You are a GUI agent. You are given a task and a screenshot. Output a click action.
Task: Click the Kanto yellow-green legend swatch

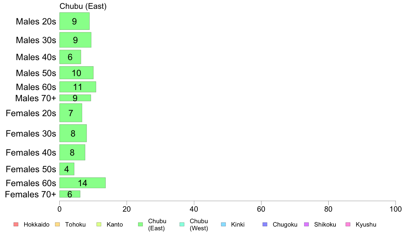[99, 225]
